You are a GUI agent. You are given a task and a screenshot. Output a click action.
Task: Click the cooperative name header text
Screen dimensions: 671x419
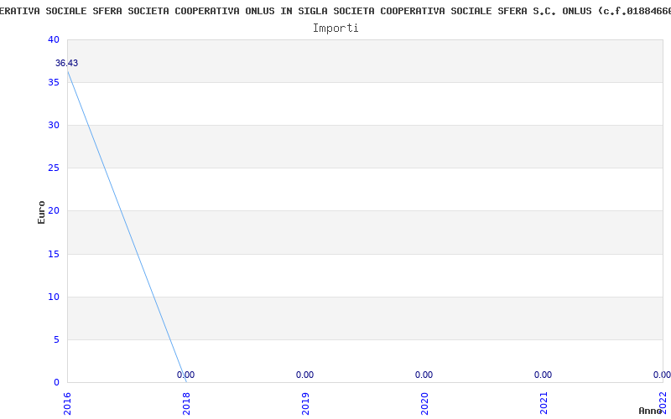[x=335, y=12]
